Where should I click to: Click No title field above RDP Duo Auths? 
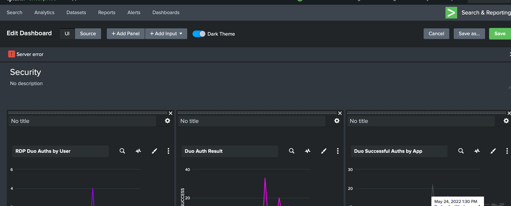[82, 121]
